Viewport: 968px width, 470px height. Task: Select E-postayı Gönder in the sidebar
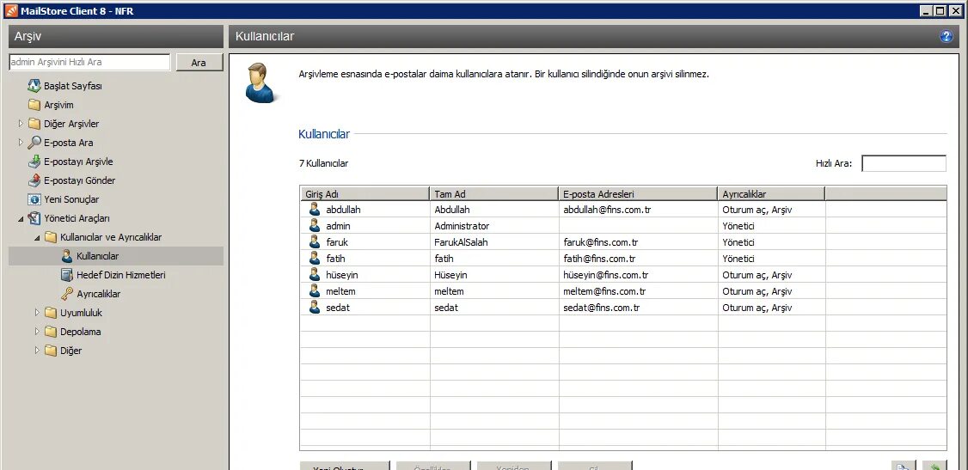pyautogui.click(x=80, y=180)
